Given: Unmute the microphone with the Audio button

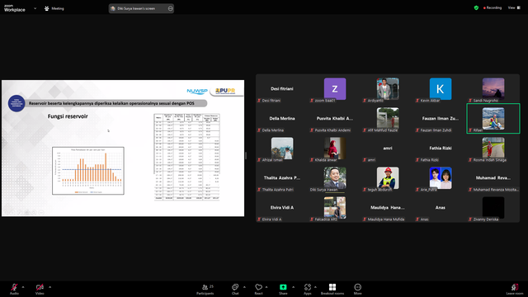Looking at the screenshot, I should click(x=14, y=289).
